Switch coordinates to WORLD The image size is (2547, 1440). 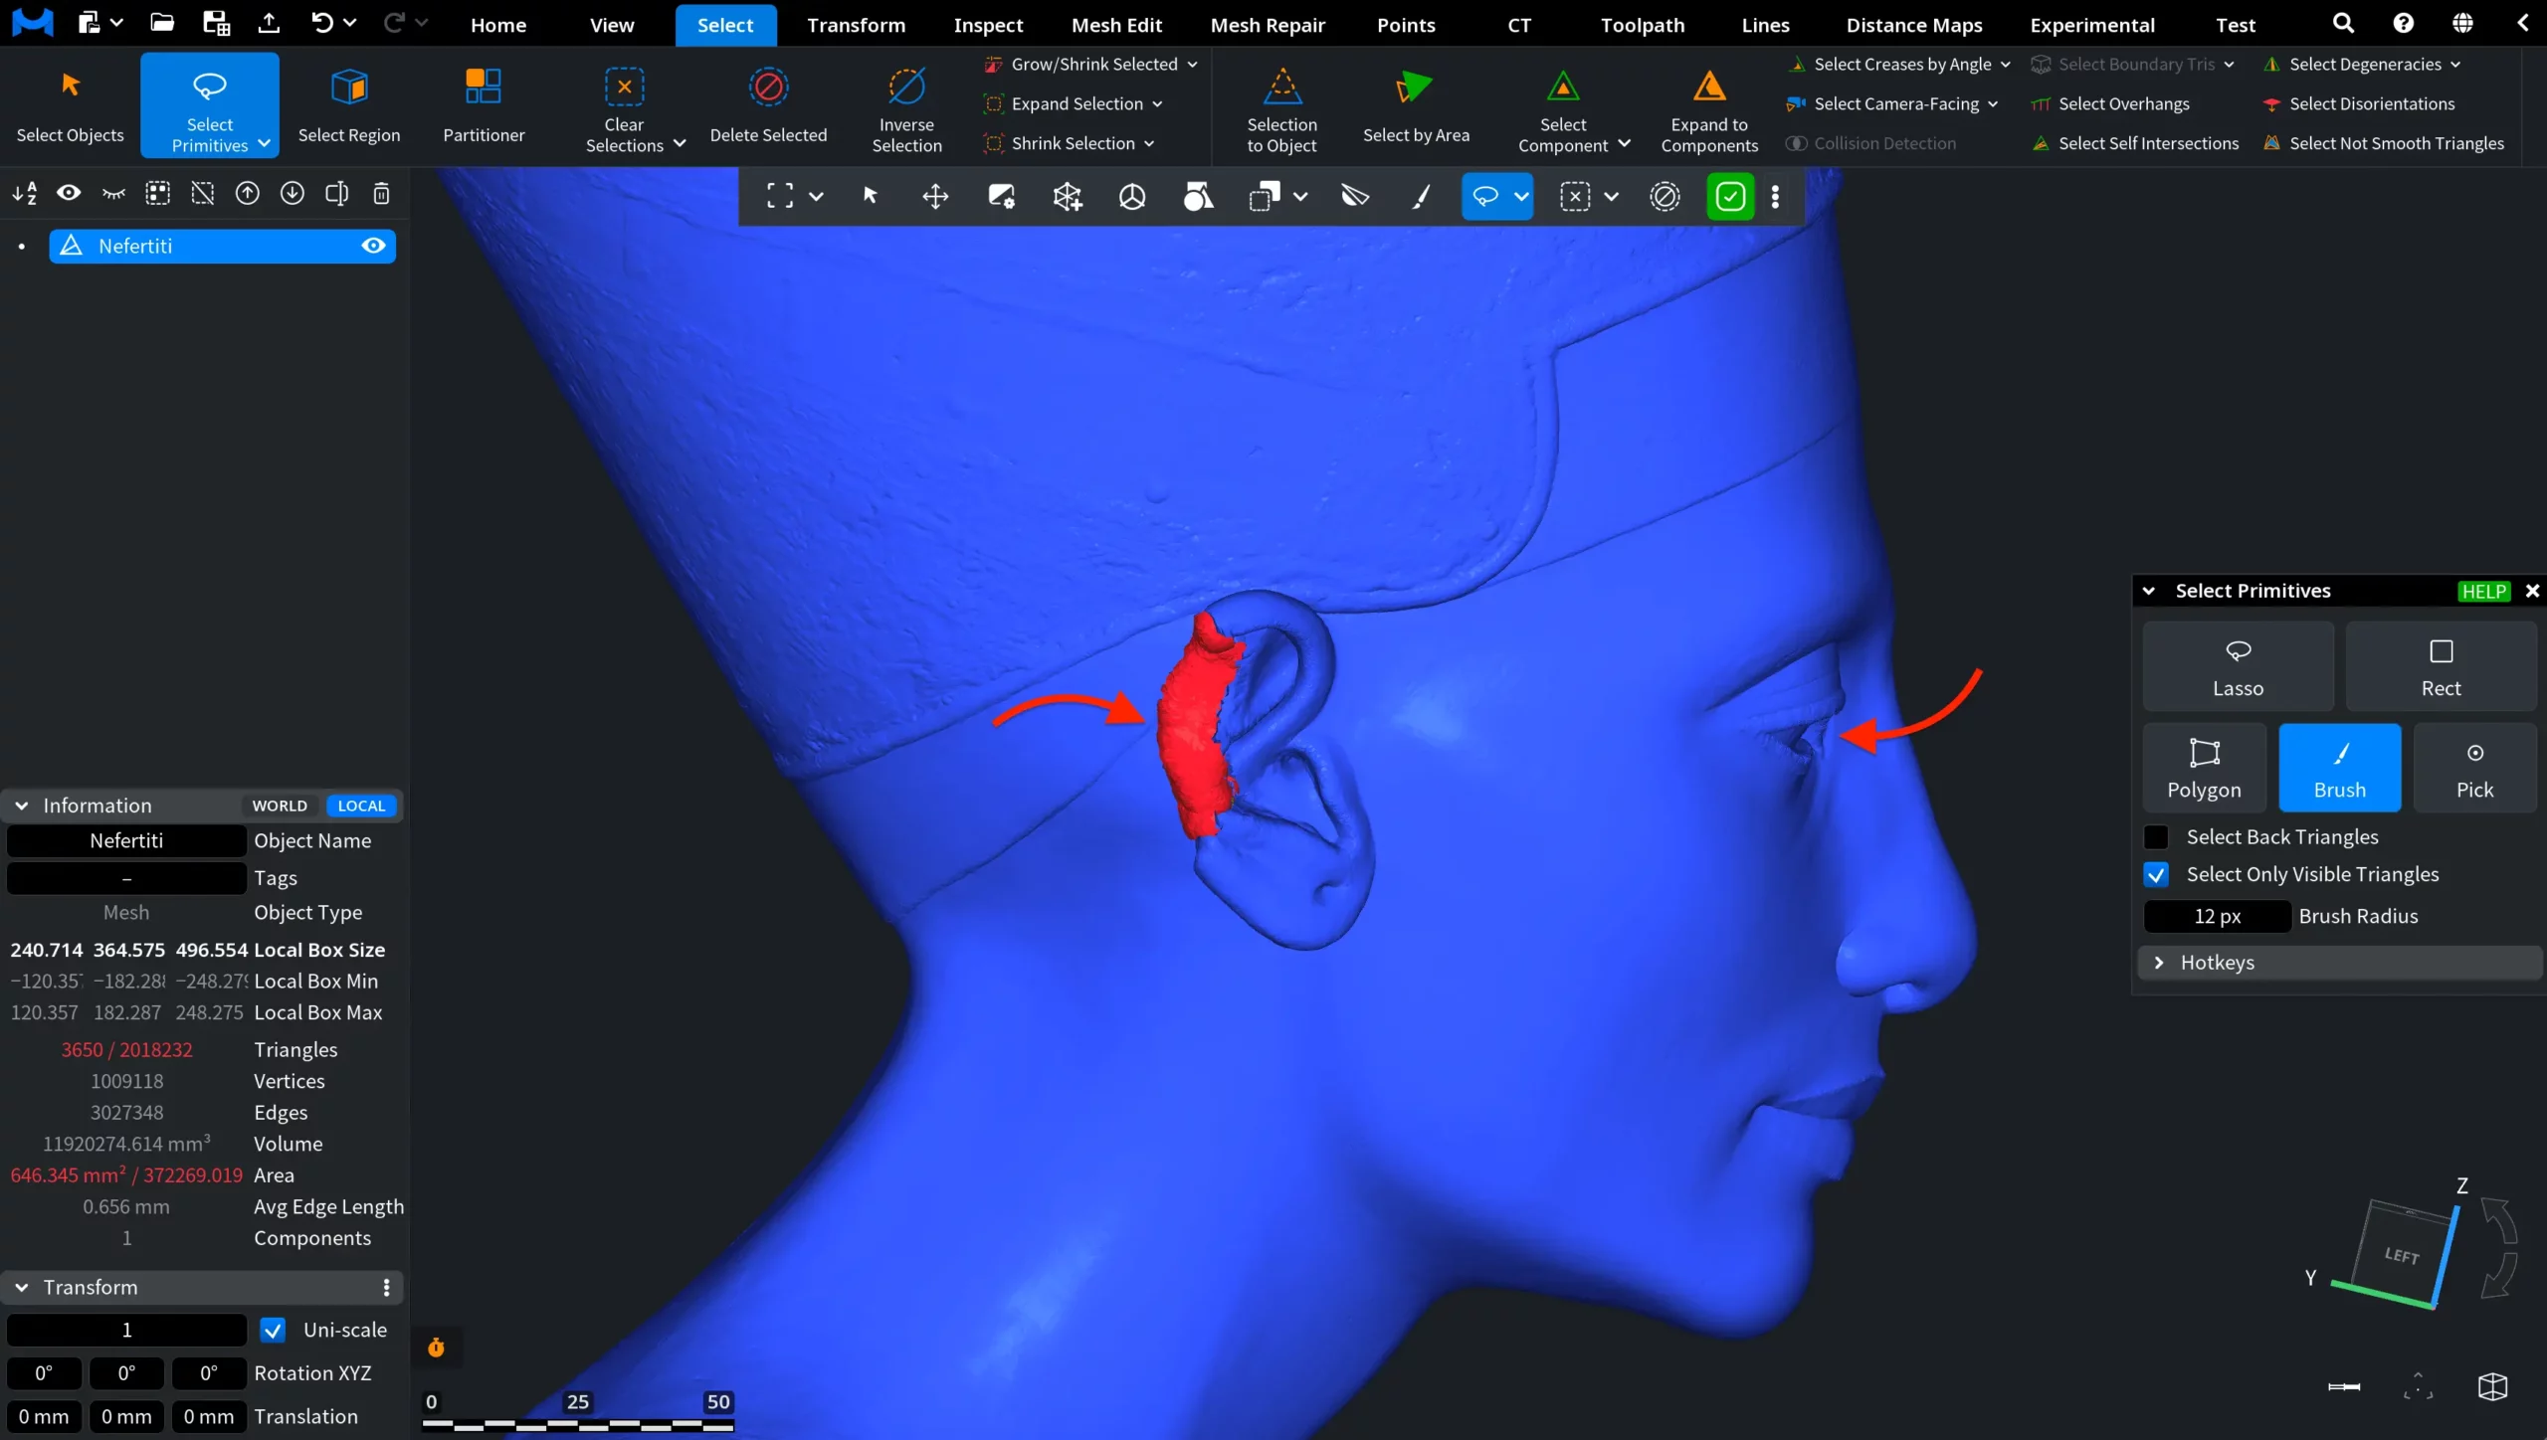coord(280,806)
